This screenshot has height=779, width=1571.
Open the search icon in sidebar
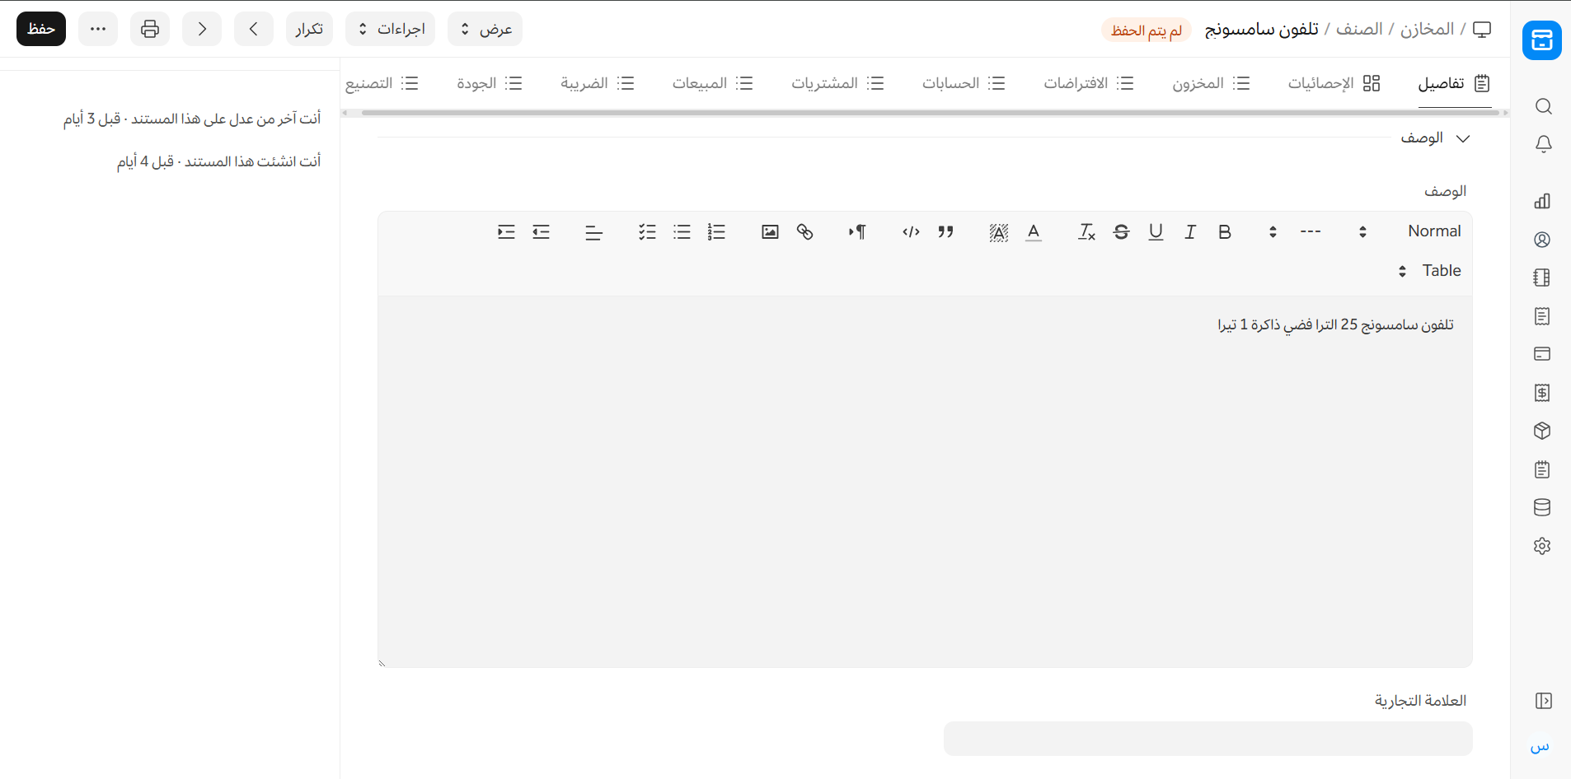[x=1543, y=106]
